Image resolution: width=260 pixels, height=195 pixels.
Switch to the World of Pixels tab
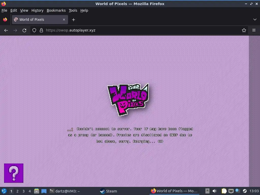(40, 20)
